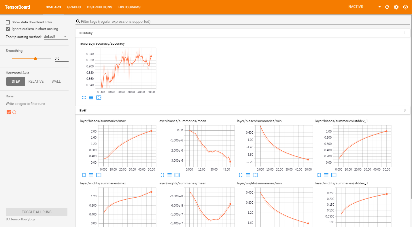
Task: Open TensorBoard settings gear icon
Action: tap(396, 7)
